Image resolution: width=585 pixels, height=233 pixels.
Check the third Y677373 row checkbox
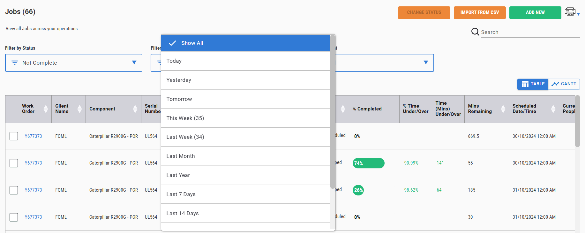pyautogui.click(x=14, y=190)
